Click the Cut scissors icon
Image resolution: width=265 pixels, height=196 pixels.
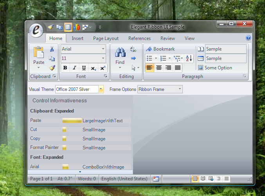52,49
